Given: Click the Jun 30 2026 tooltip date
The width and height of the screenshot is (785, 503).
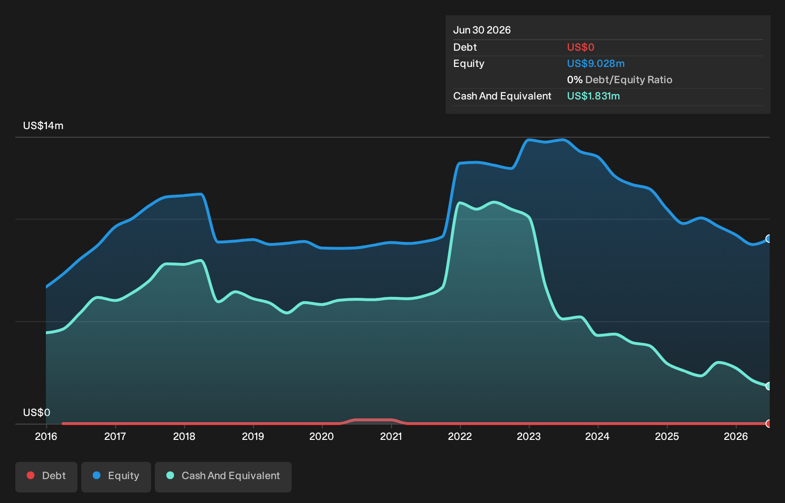Looking at the screenshot, I should coord(482,30).
